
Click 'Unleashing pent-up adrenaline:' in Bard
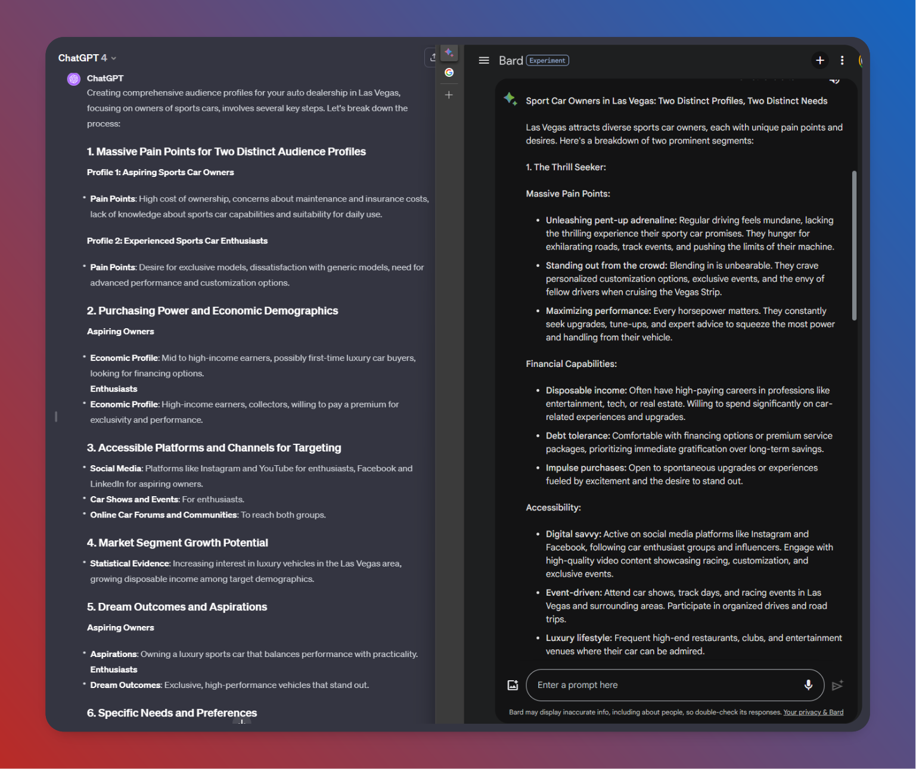point(611,220)
